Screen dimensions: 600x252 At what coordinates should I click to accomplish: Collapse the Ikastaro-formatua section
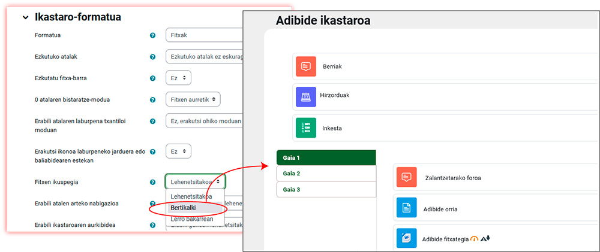tap(25, 17)
